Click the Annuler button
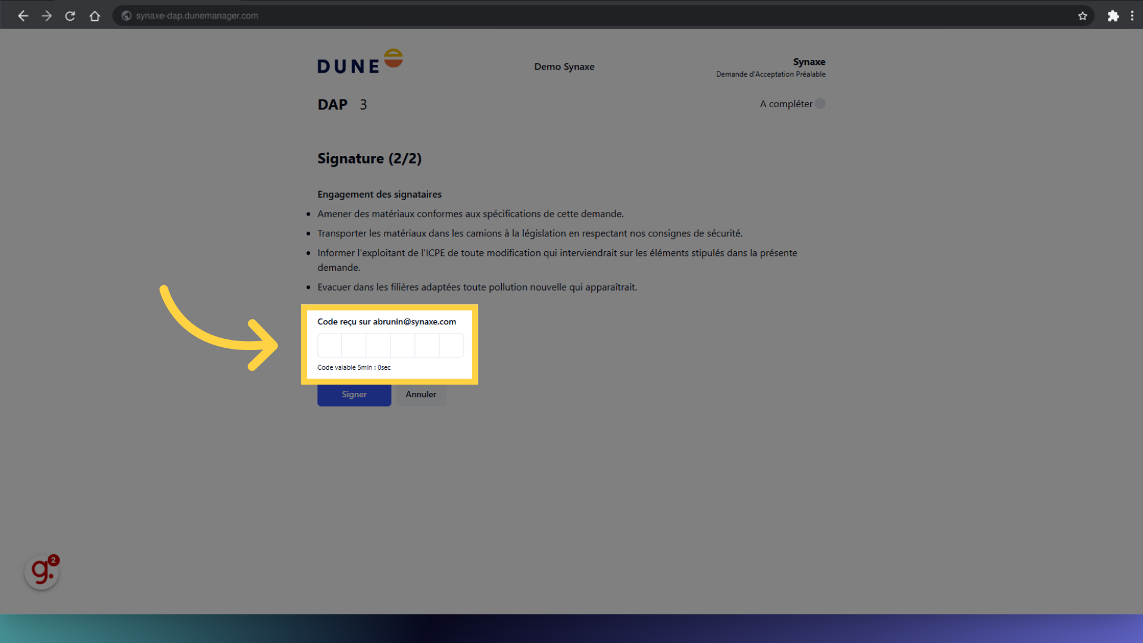The width and height of the screenshot is (1143, 643). tap(421, 394)
